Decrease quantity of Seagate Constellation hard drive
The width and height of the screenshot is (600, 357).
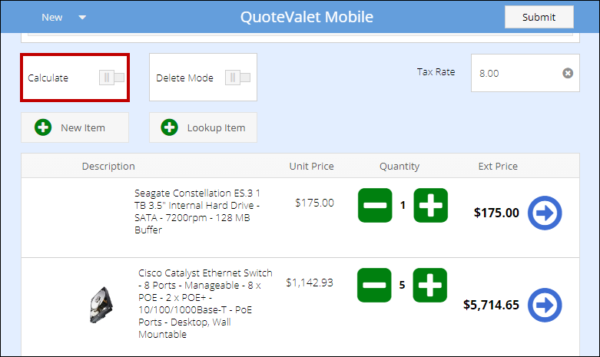click(375, 205)
